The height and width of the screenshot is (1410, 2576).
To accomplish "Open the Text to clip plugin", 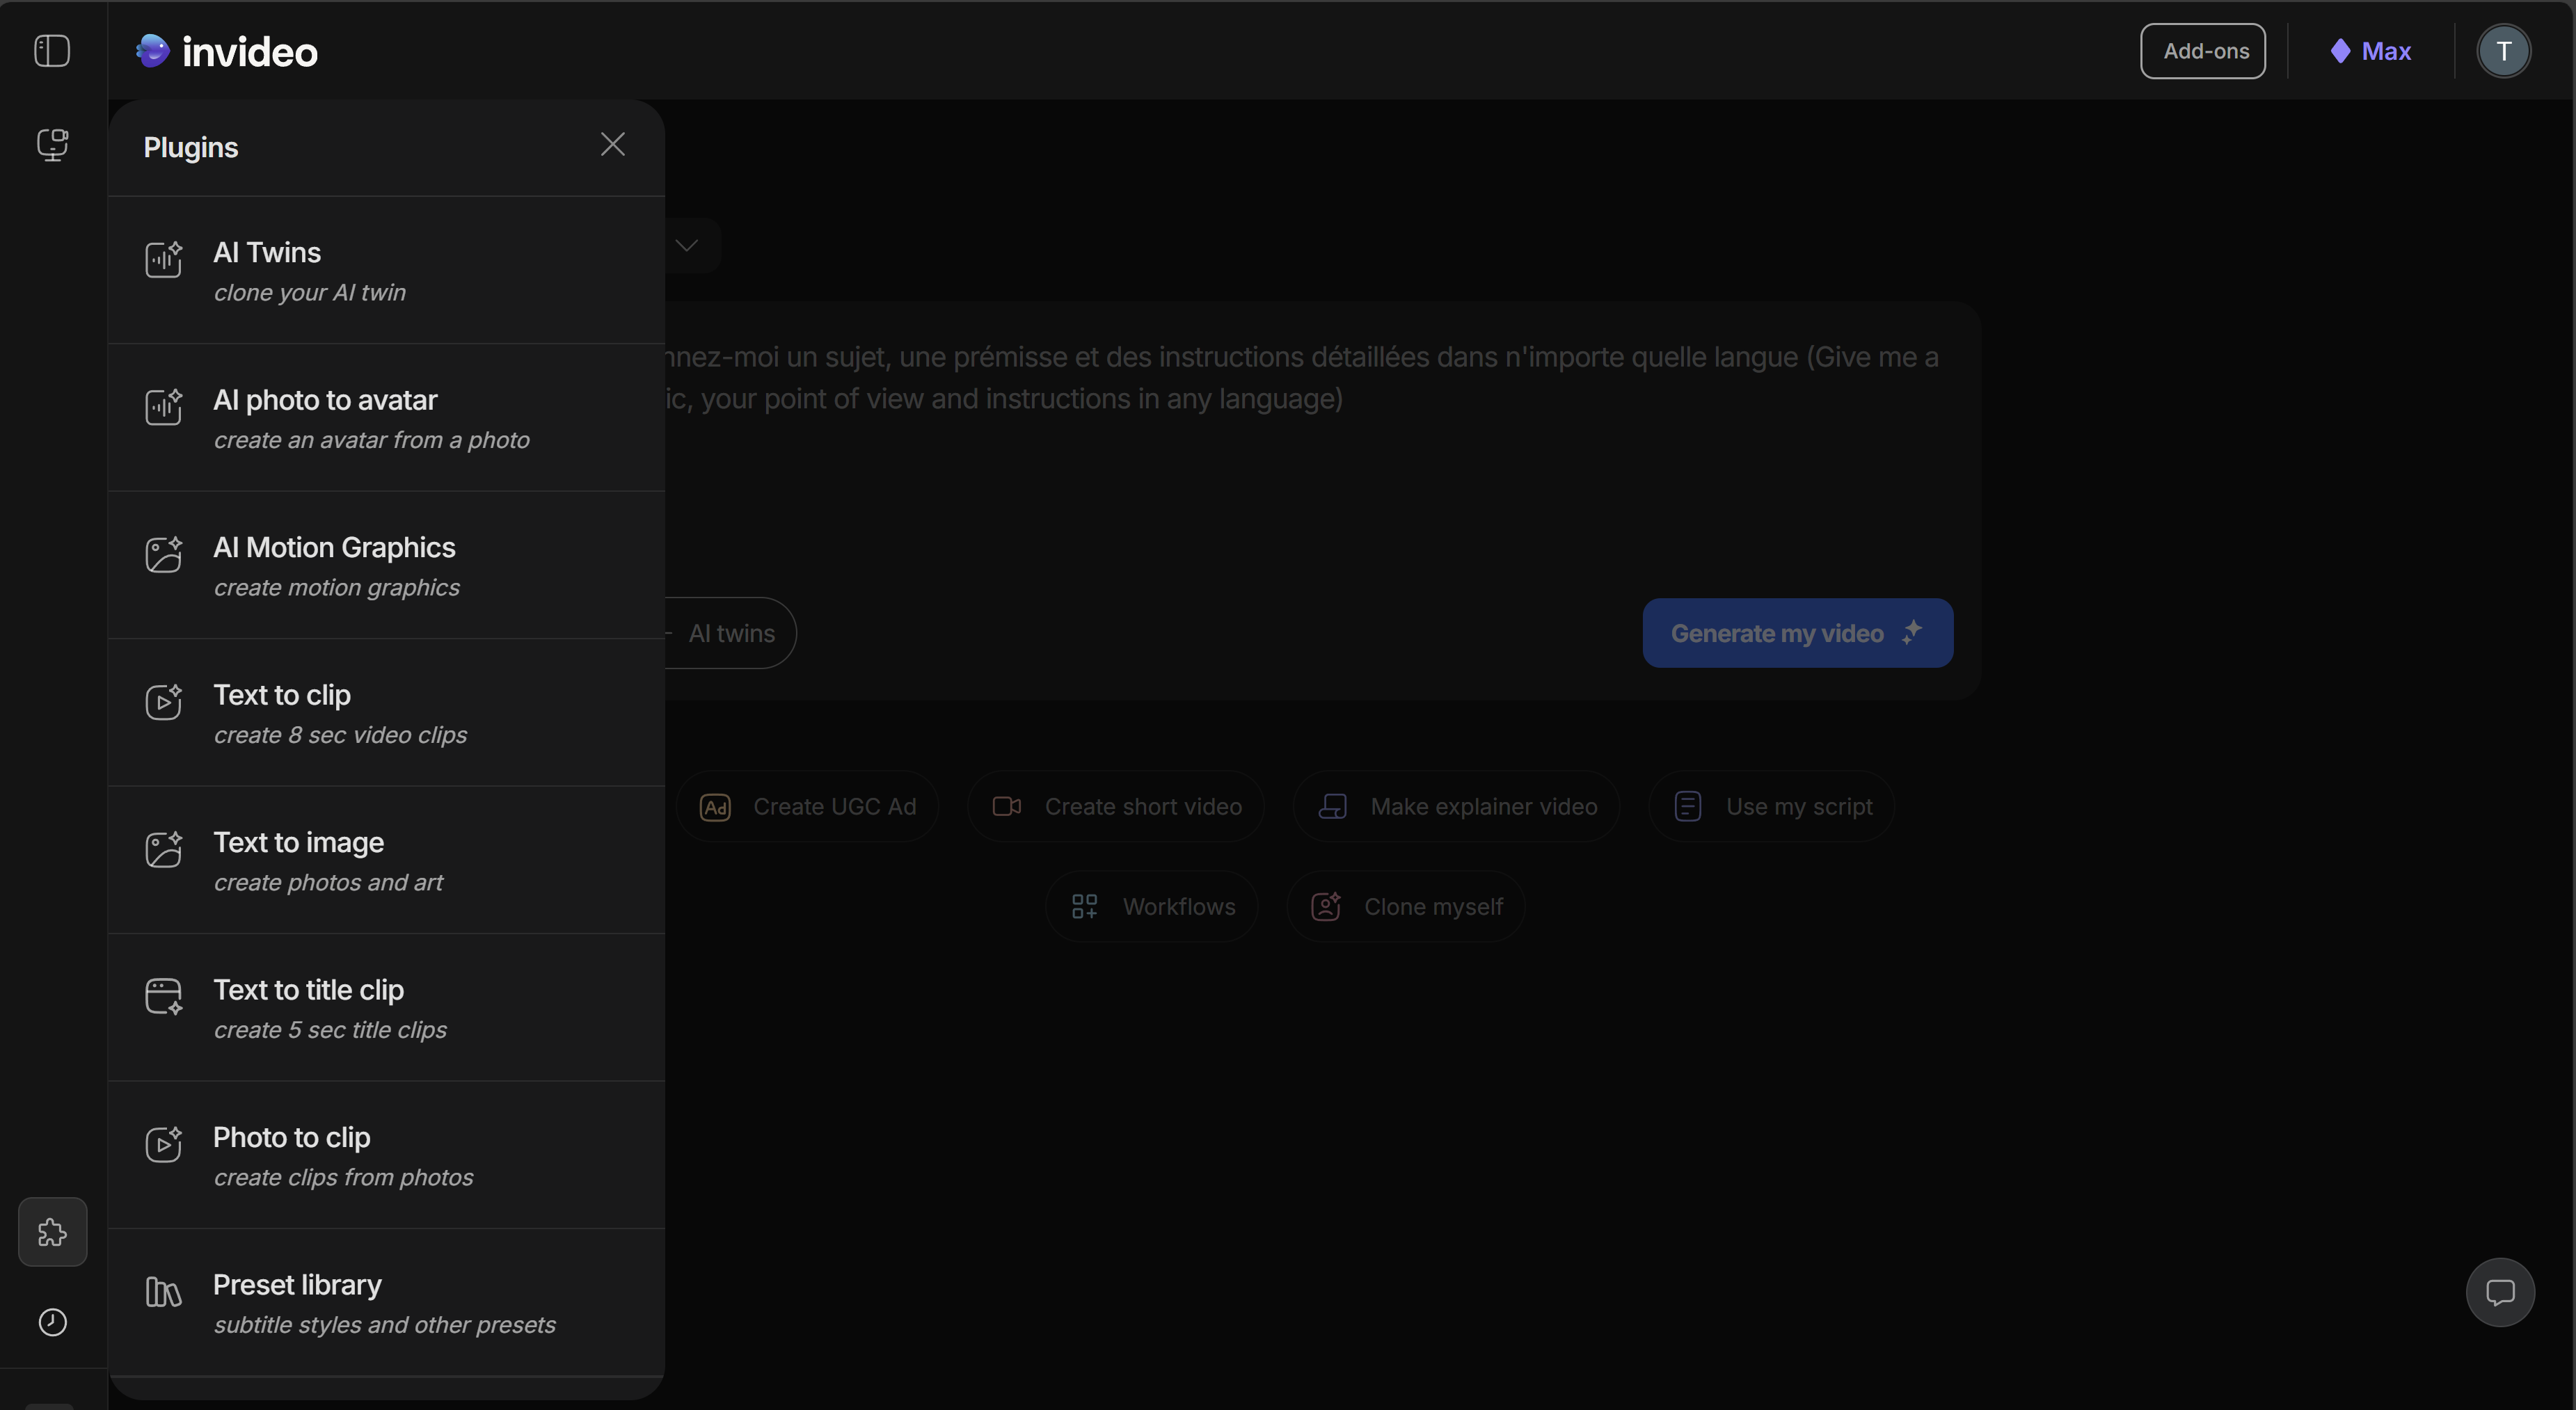I will coord(281,695).
